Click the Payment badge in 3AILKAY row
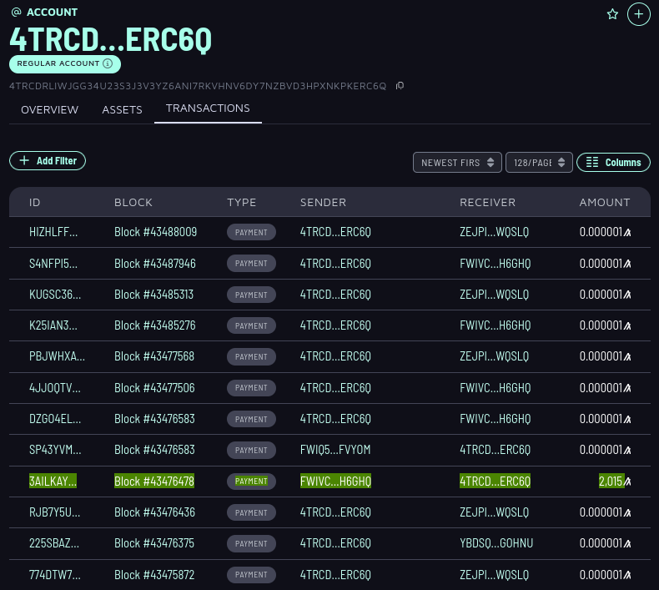Viewport: 659px width, 590px height. pos(251,481)
